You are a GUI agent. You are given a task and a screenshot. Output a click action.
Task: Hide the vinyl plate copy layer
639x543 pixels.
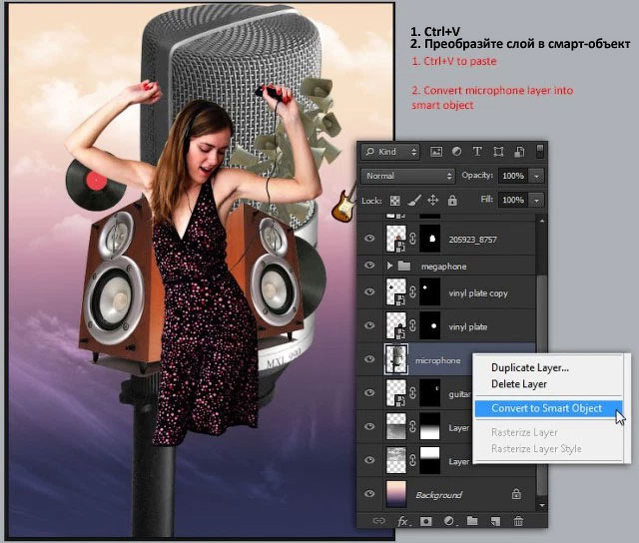pyautogui.click(x=369, y=291)
